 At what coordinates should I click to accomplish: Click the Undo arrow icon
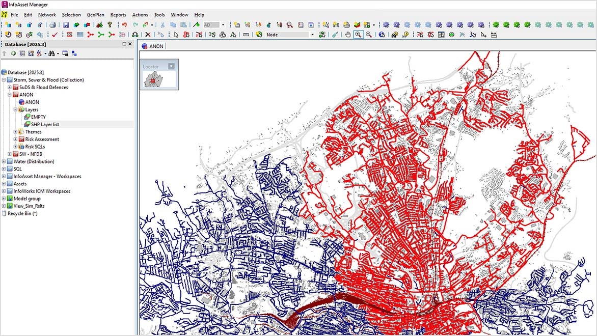tap(123, 24)
